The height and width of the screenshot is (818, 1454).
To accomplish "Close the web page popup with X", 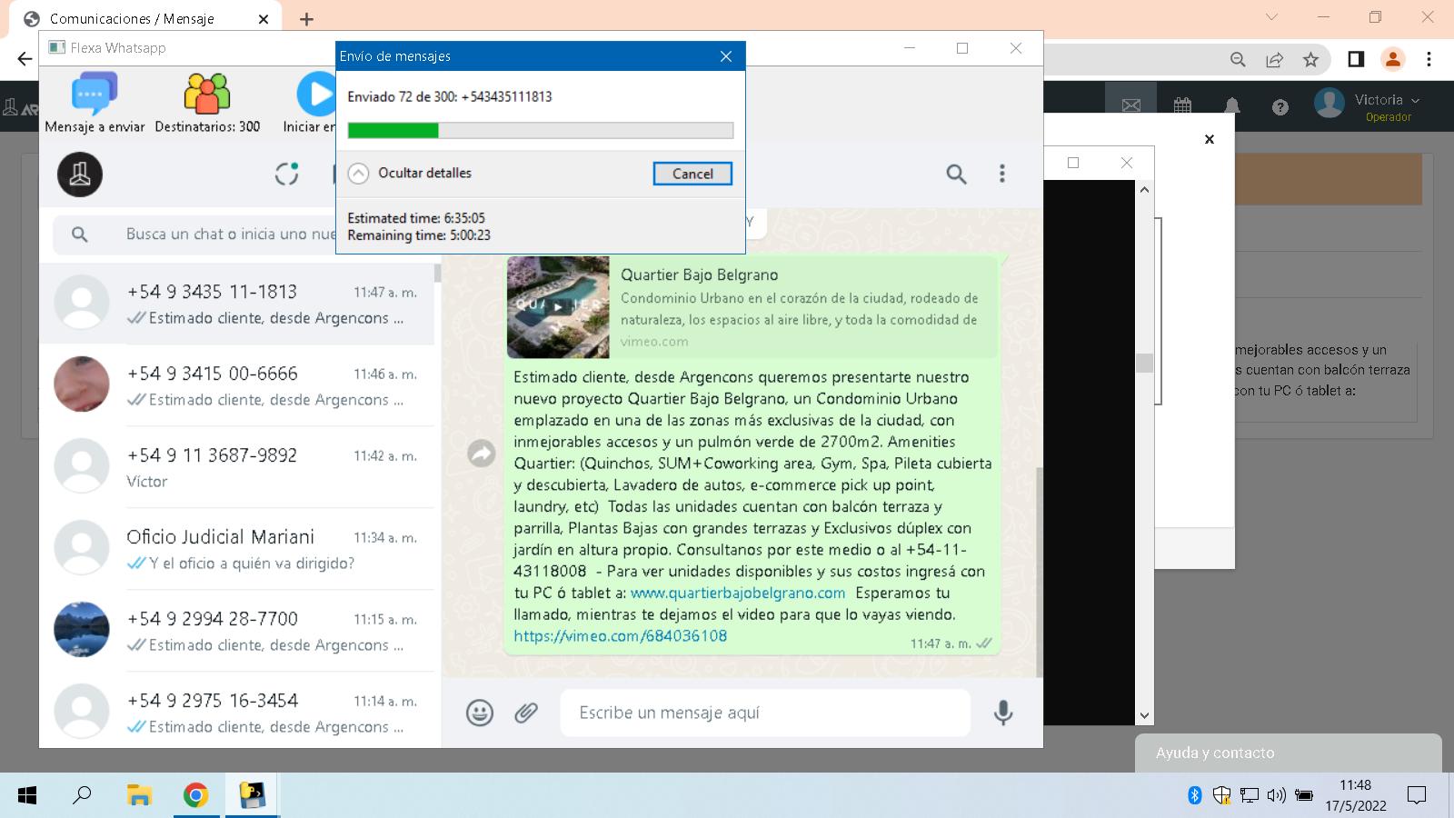I will 1210,139.
